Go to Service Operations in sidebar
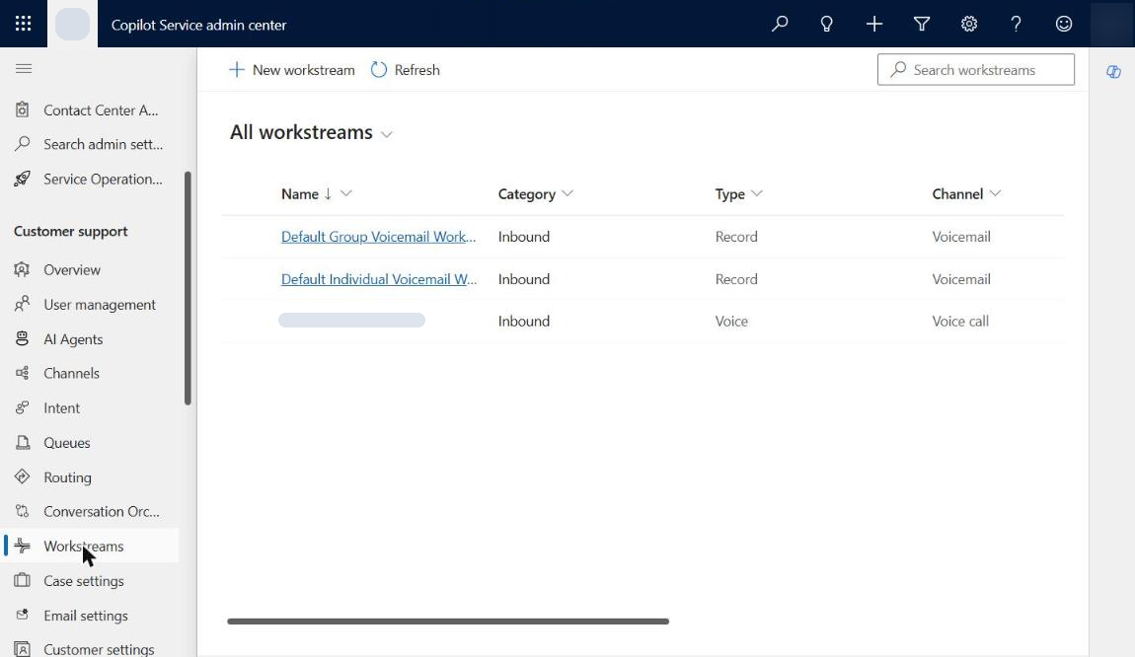The height and width of the screenshot is (657, 1135). point(103,179)
